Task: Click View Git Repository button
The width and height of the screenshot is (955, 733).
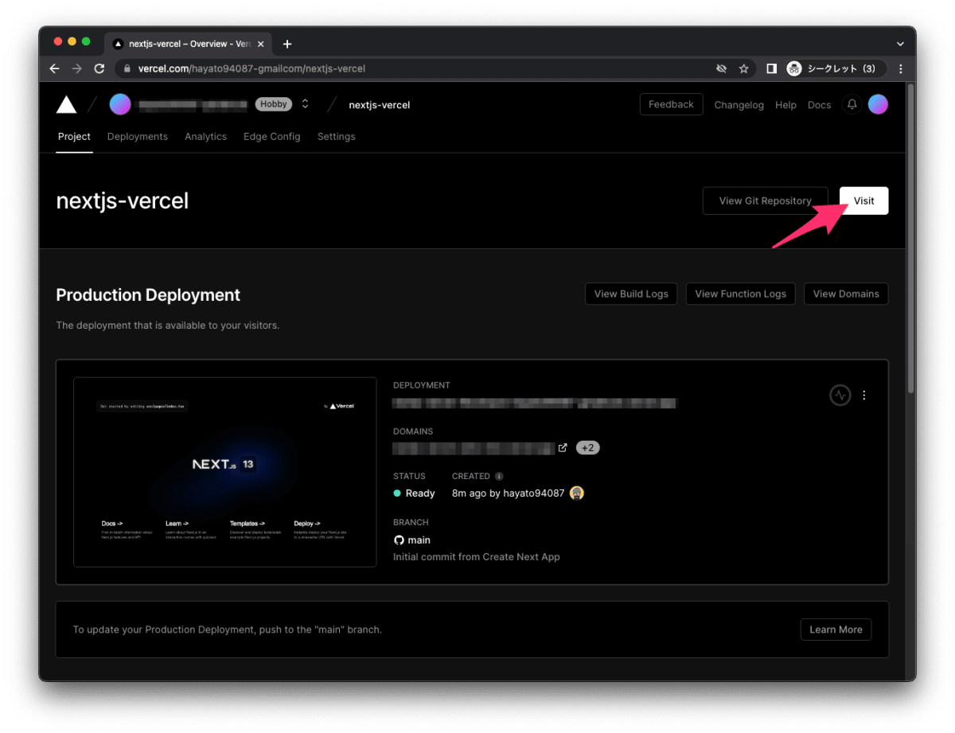Action: 765,201
